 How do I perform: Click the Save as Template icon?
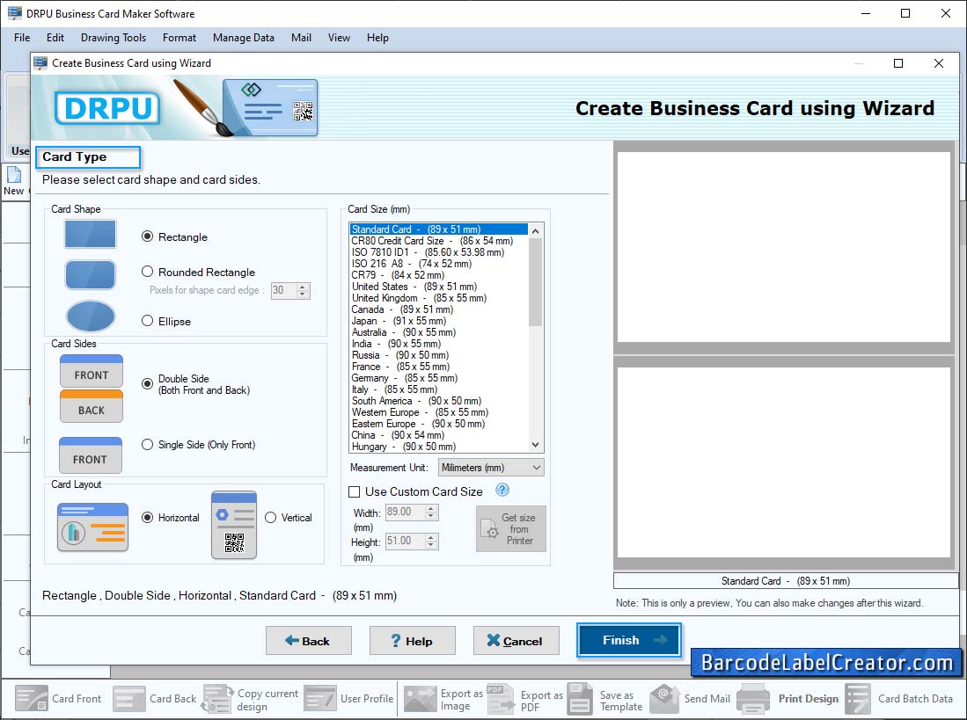click(581, 698)
